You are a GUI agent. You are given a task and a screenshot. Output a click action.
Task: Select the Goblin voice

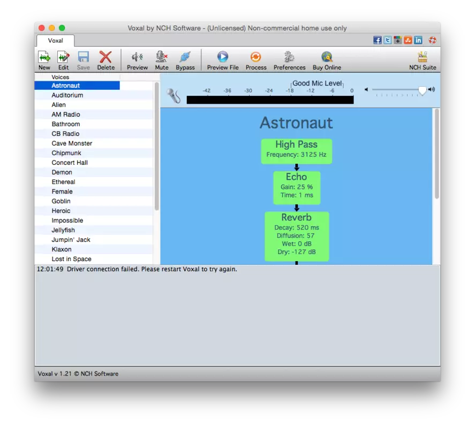pyautogui.click(x=94, y=201)
